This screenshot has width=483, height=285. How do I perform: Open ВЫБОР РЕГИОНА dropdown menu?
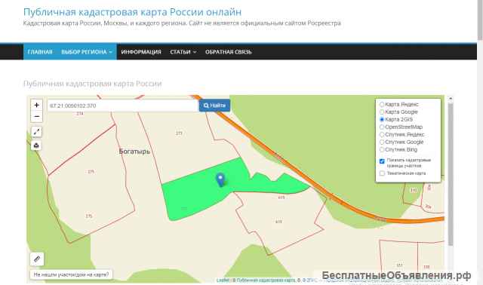[87, 52]
